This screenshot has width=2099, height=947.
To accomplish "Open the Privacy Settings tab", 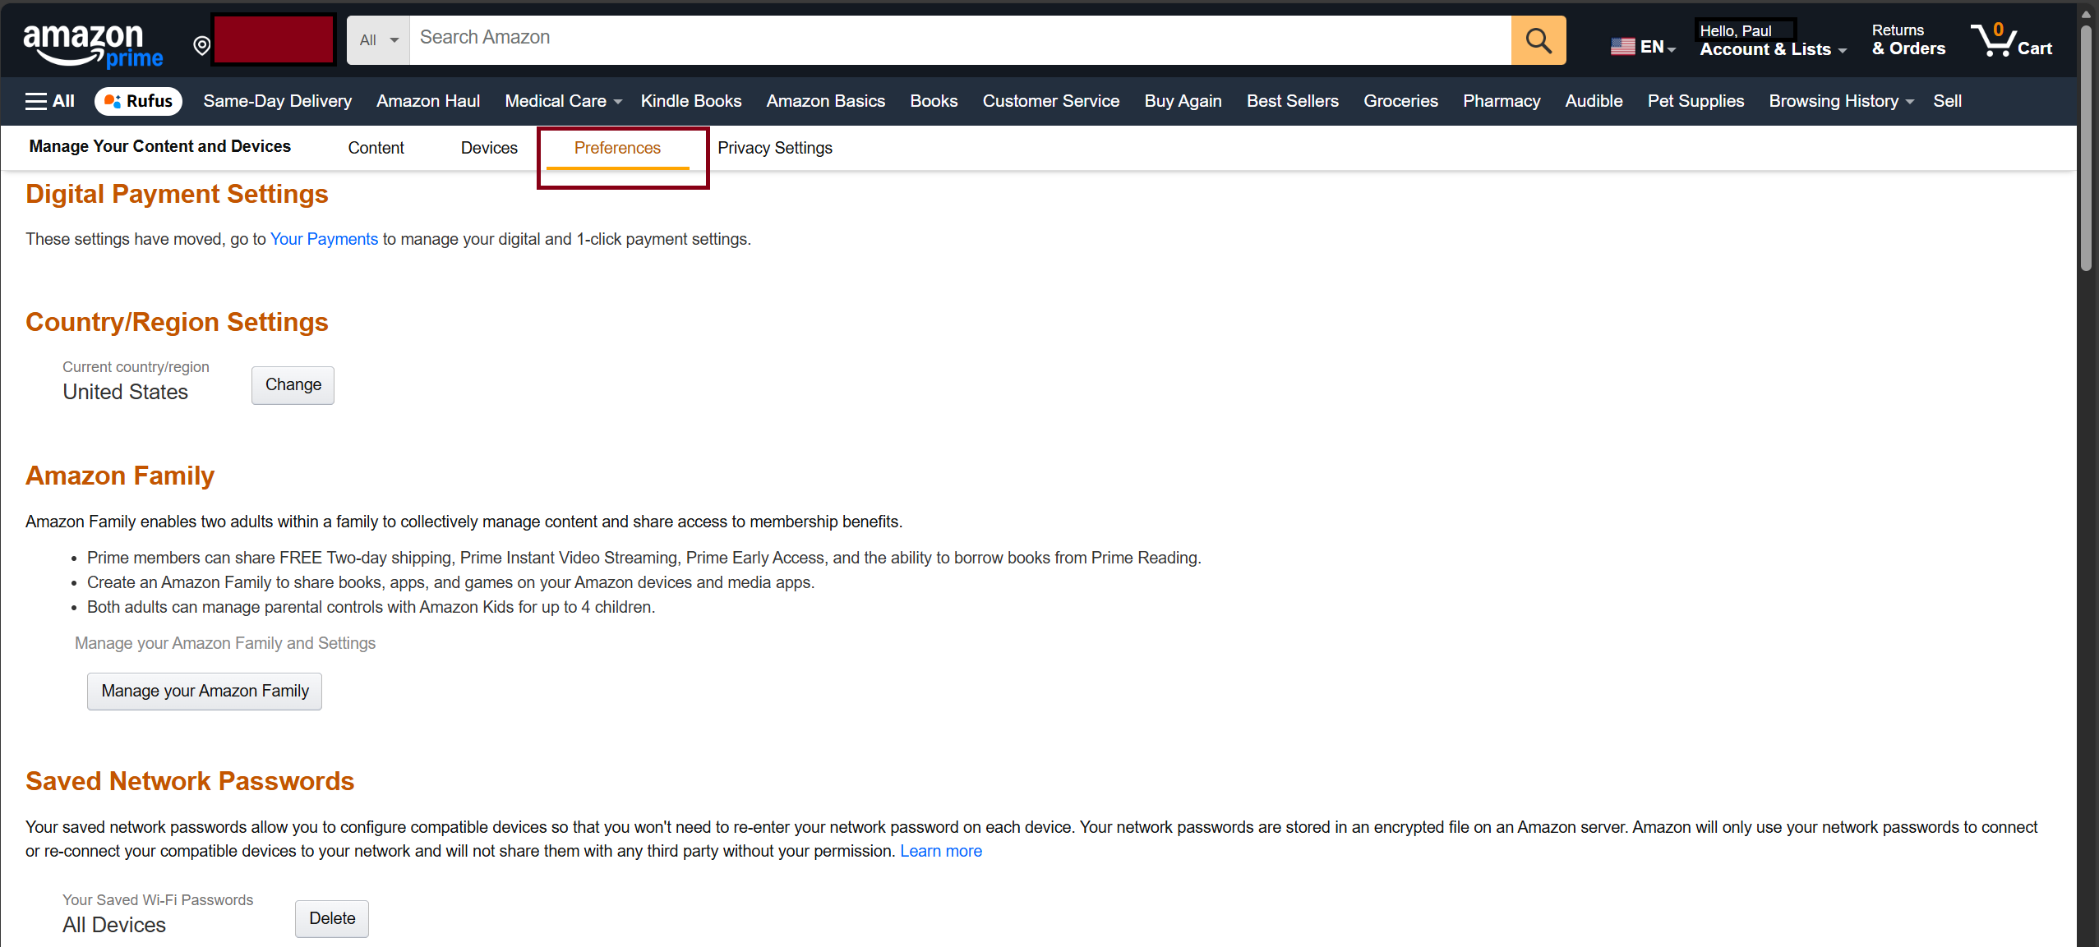I will point(774,148).
